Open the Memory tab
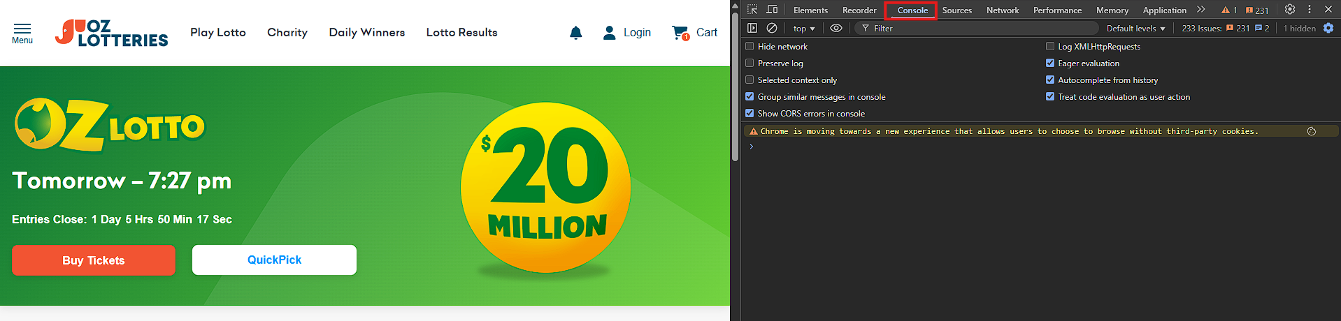This screenshot has width=1341, height=321. pyautogui.click(x=1112, y=10)
